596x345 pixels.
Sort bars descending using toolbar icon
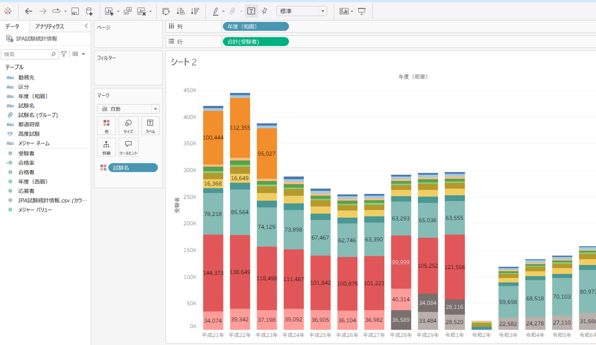click(195, 11)
